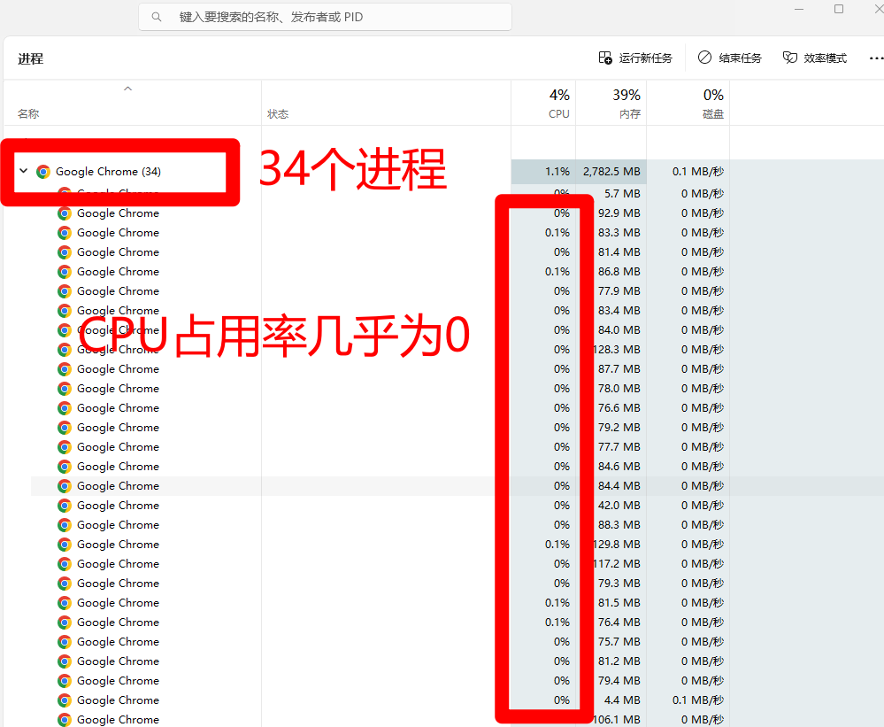
Task: Click the Chrome icon in the 81.4 MB row
Action: (x=65, y=252)
